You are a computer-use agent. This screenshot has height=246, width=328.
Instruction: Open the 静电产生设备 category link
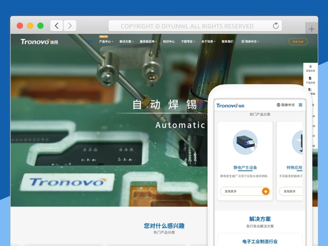(x=245, y=167)
